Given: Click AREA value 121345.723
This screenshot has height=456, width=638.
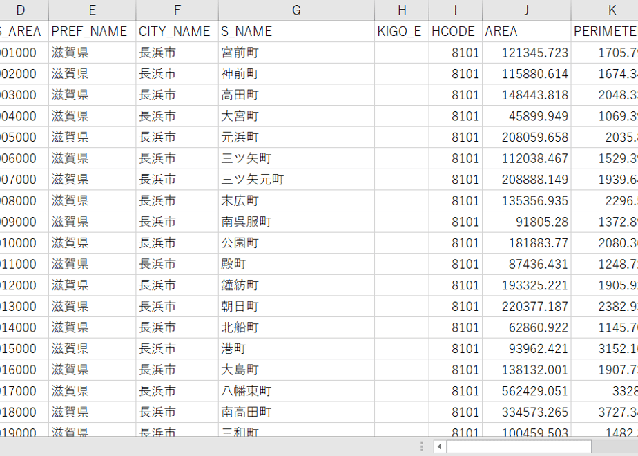Looking at the screenshot, I should 527,53.
